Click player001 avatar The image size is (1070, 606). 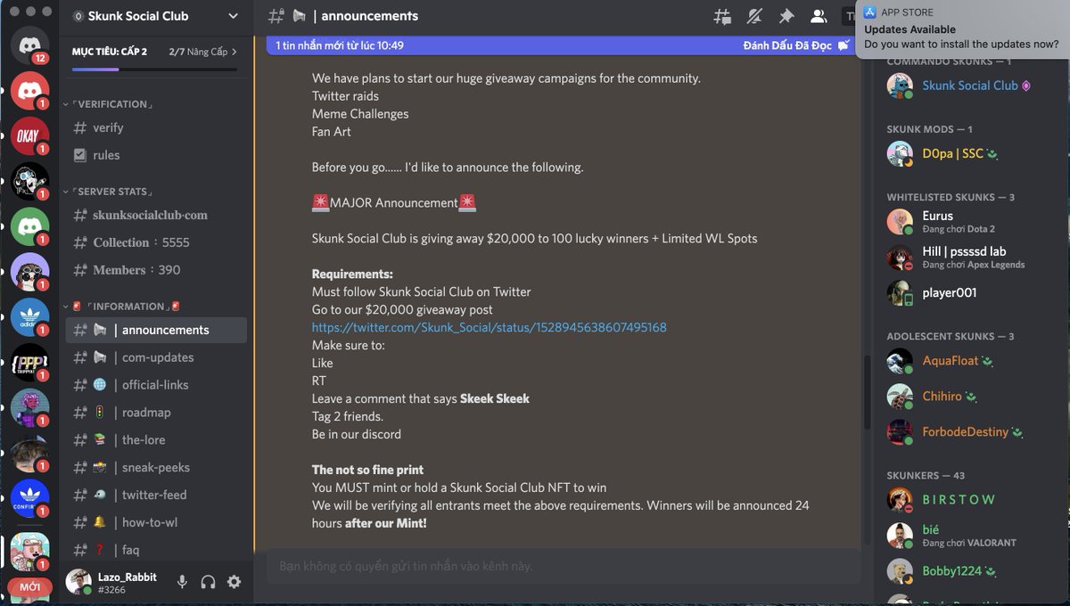click(900, 292)
